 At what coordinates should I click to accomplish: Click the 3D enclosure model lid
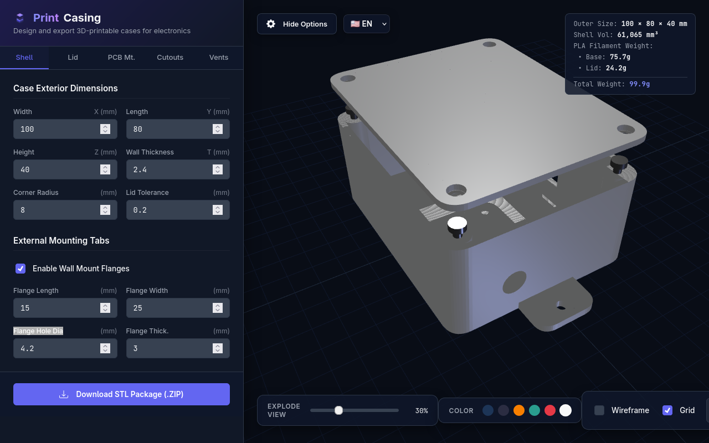487,122
